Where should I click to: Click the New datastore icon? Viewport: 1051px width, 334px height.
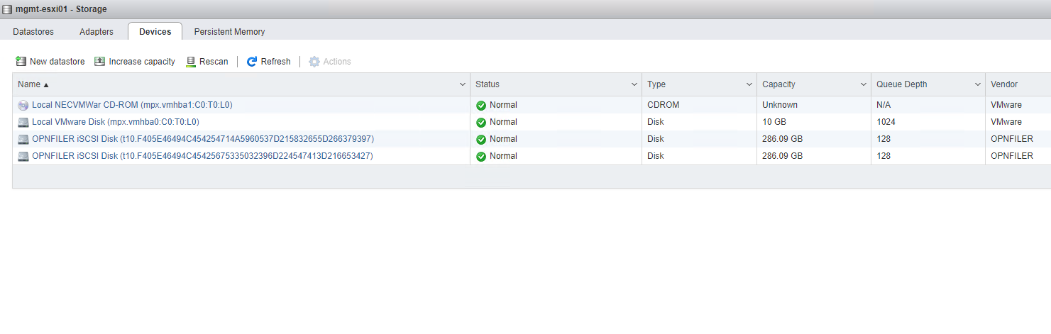21,62
